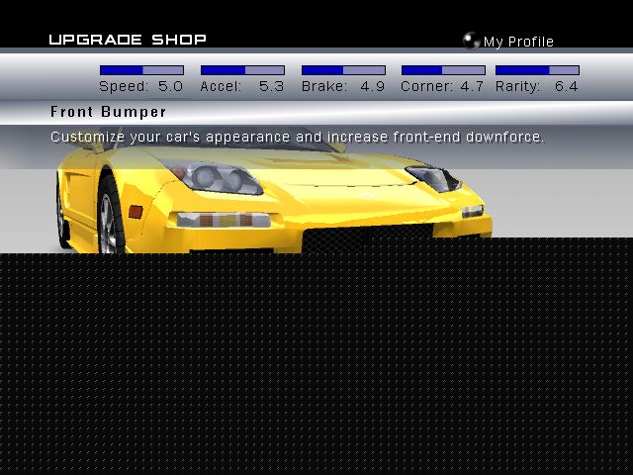
Task: Click the Brake stat bar
Action: pyautogui.click(x=343, y=70)
